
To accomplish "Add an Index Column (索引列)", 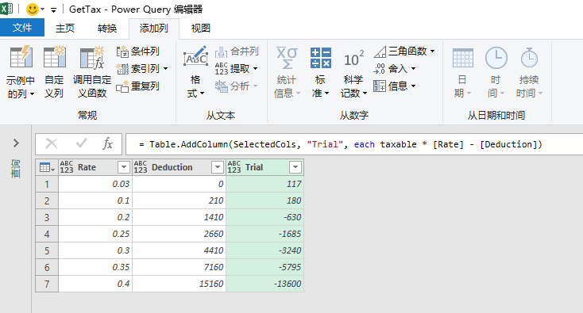I will tap(142, 69).
